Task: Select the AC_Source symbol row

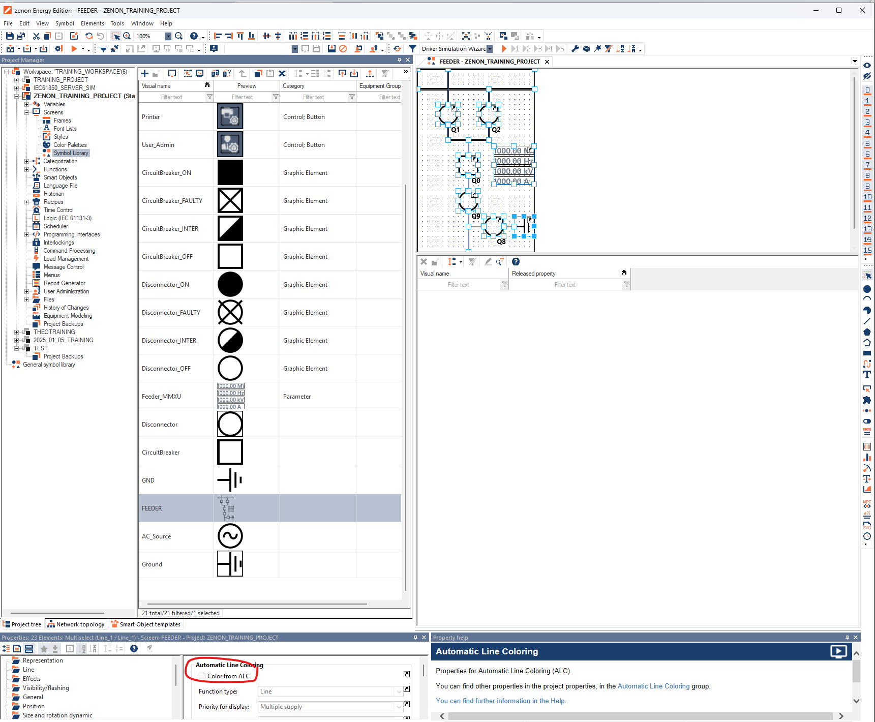Action: coord(269,536)
